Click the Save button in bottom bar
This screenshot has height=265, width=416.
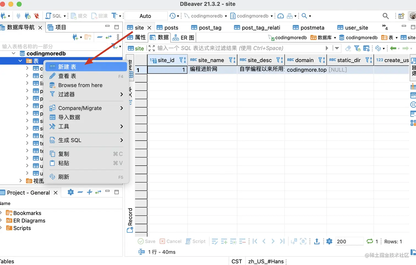tap(146, 241)
